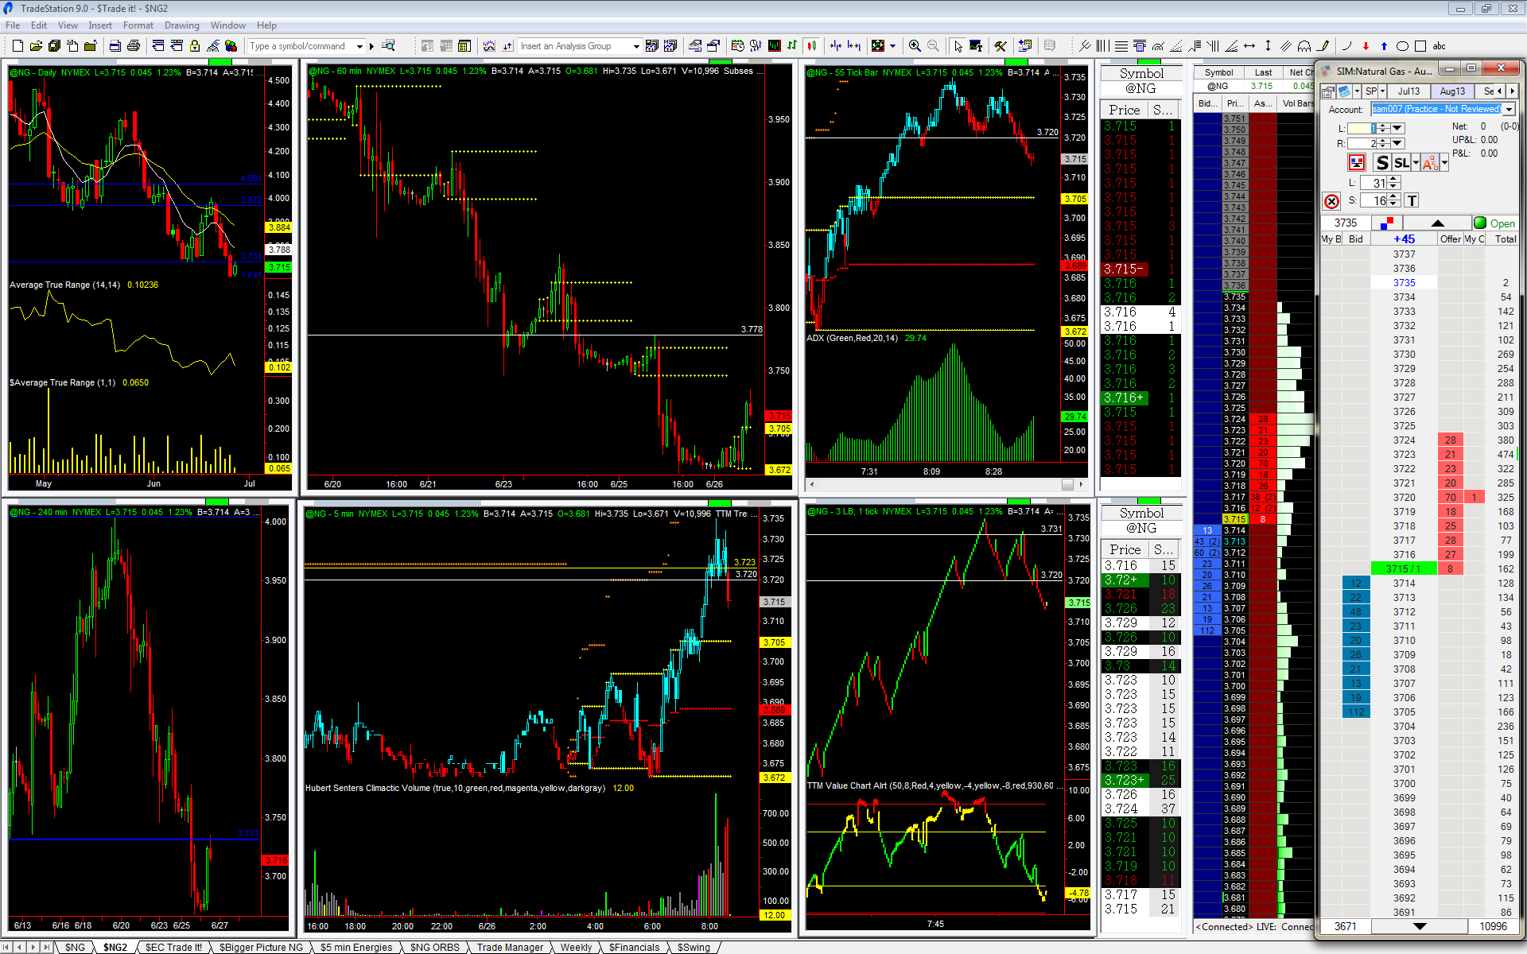Click the hammer tools icon

pyautogui.click(x=1001, y=46)
